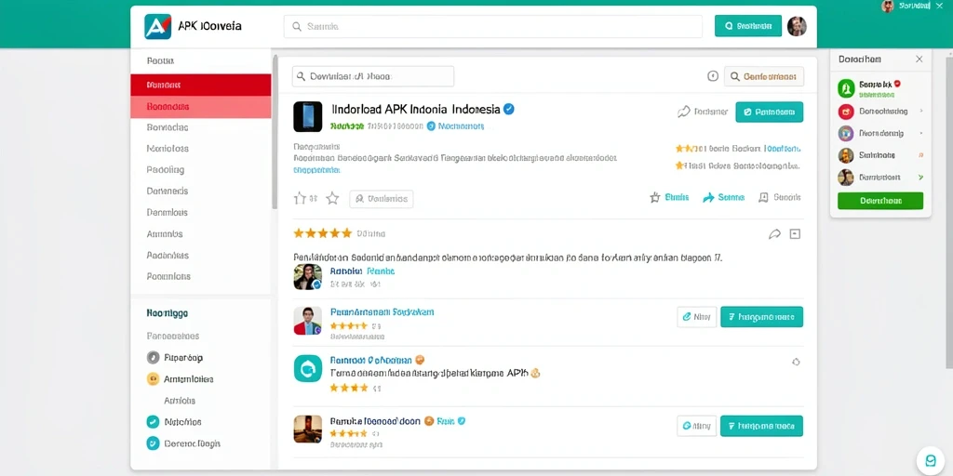Click the gray round icon beside 'Fiperoop' in sidebar
Image resolution: width=953 pixels, height=476 pixels.
[154, 358]
